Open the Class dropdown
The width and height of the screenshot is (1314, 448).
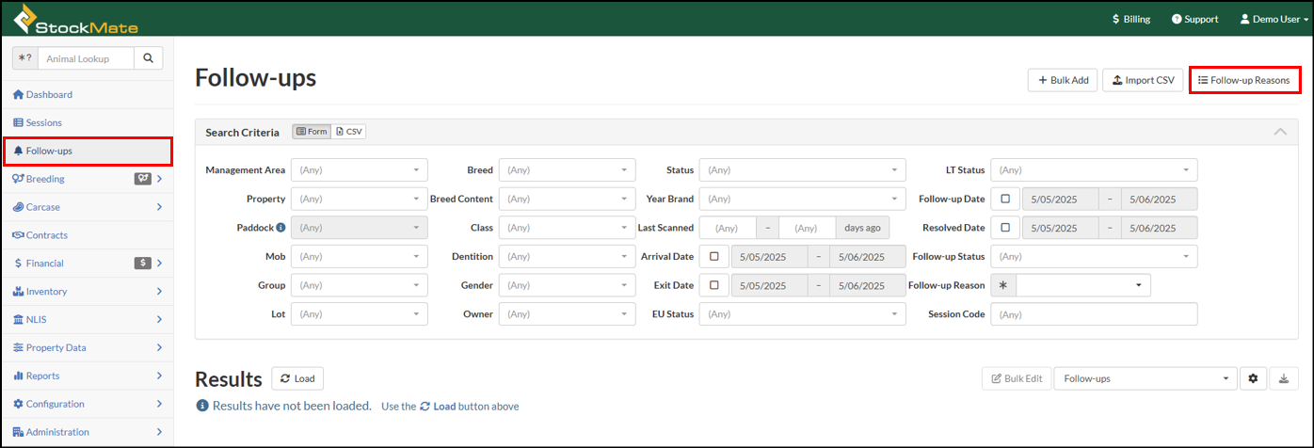pos(567,228)
